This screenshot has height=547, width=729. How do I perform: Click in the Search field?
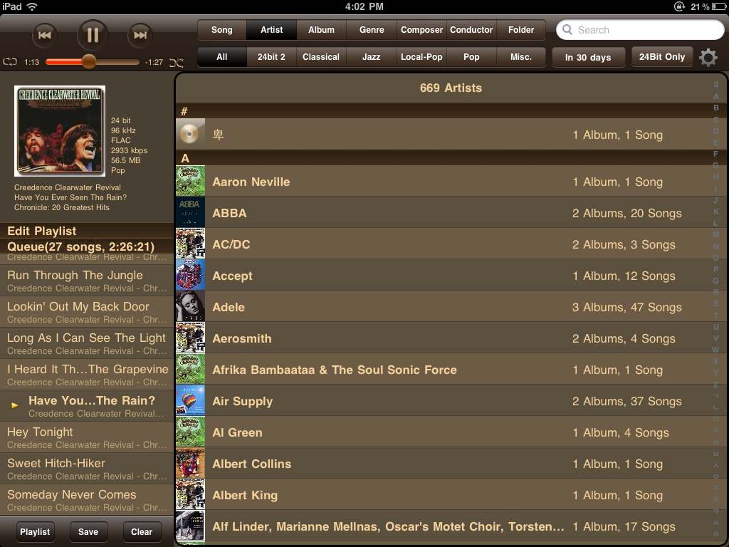640,30
